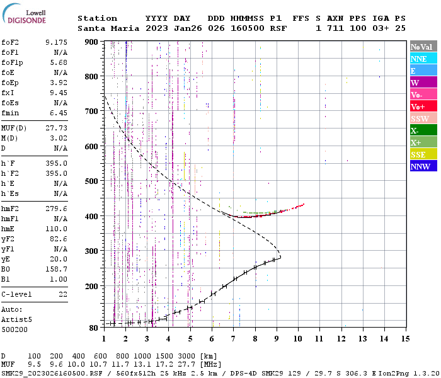Click the foF1p value 5.68
This screenshot has height=378, width=441.
click(59, 62)
